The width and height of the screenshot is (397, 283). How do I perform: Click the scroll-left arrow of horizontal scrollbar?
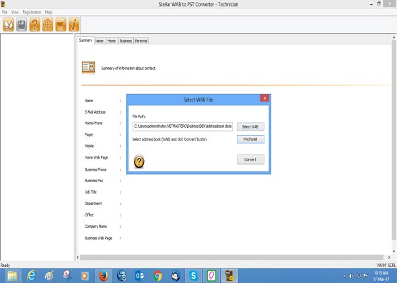[78, 257]
